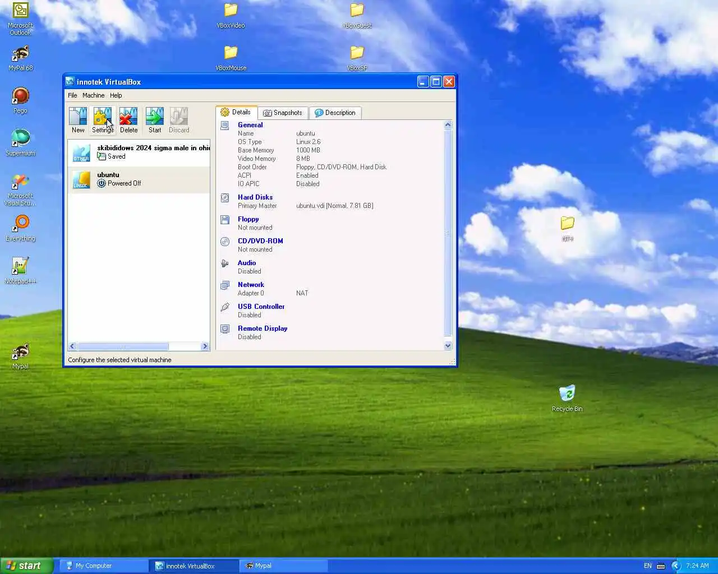Click the New virtual machine toolbar icon
This screenshot has height=574, width=718.
point(78,120)
